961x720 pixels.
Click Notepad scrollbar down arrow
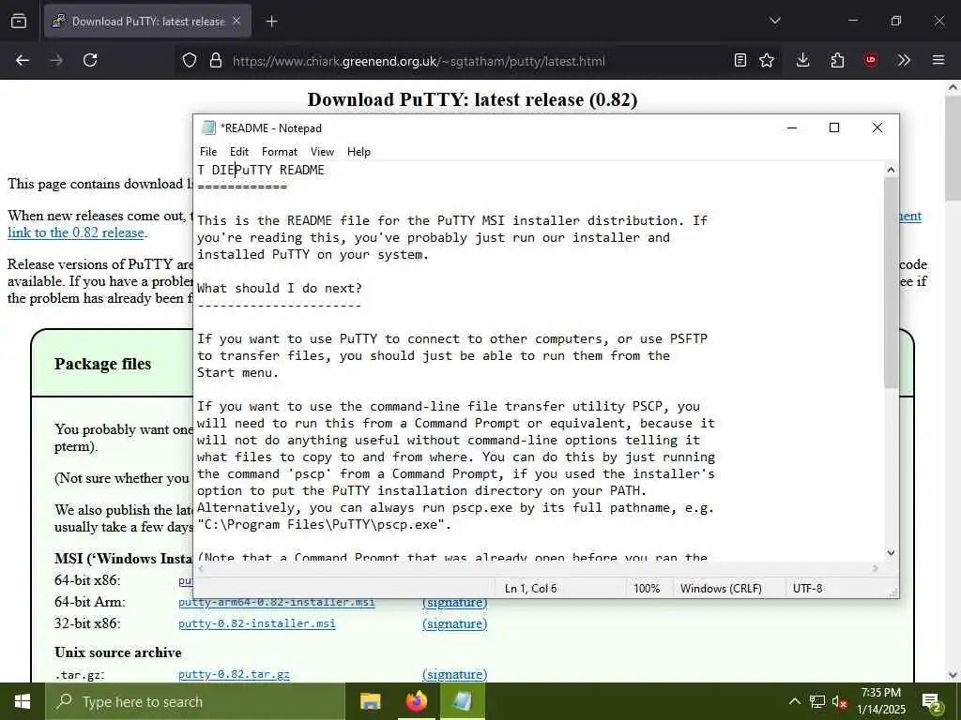point(892,553)
